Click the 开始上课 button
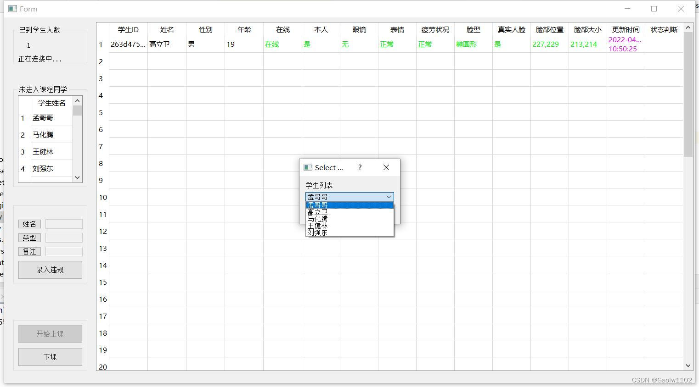The image size is (699, 387). coord(50,334)
